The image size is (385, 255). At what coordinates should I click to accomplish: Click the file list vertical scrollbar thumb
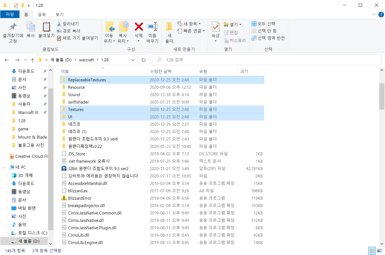382,96
